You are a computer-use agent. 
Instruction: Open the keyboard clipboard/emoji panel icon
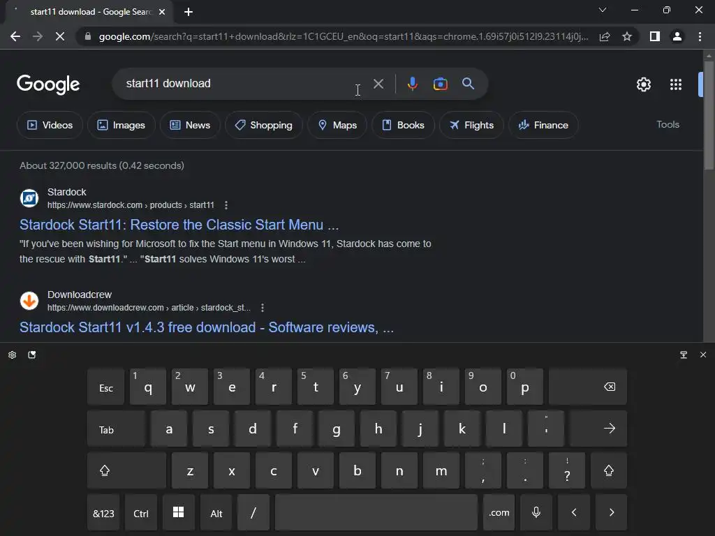tap(32, 355)
